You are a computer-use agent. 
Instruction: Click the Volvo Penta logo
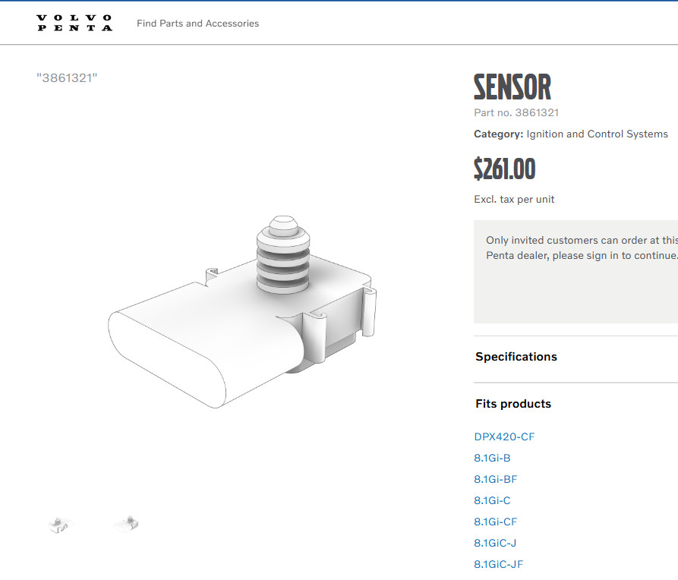[74, 23]
